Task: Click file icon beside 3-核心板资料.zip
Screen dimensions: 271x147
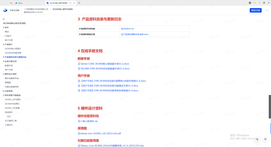Action: coord(79,121)
